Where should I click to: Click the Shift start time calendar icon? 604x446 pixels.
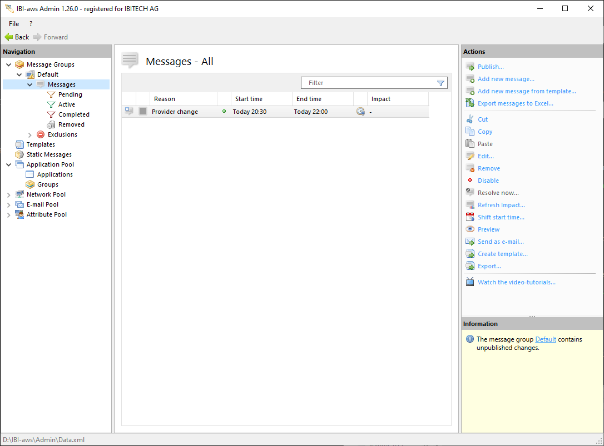[470, 217]
